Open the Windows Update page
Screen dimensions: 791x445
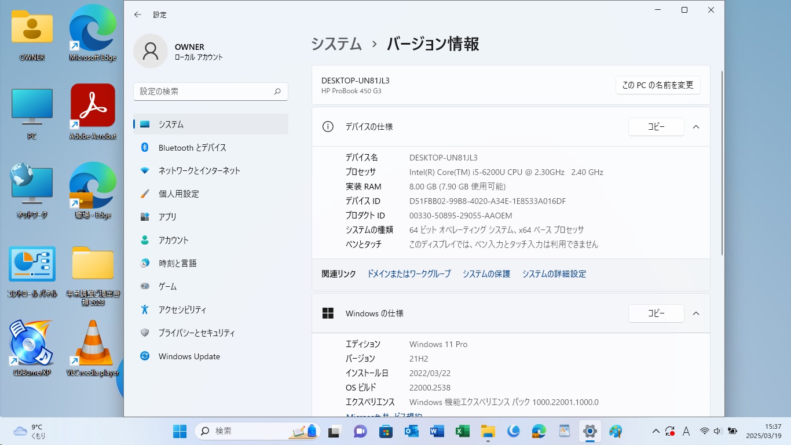tap(189, 356)
